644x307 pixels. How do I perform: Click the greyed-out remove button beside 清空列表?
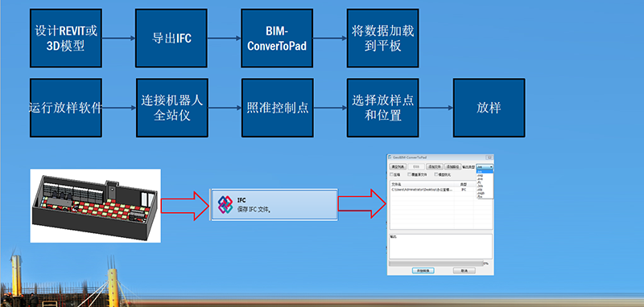416,167
